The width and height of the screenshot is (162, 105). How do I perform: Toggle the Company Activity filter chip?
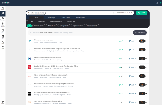pyautogui.click(x=39, y=26)
